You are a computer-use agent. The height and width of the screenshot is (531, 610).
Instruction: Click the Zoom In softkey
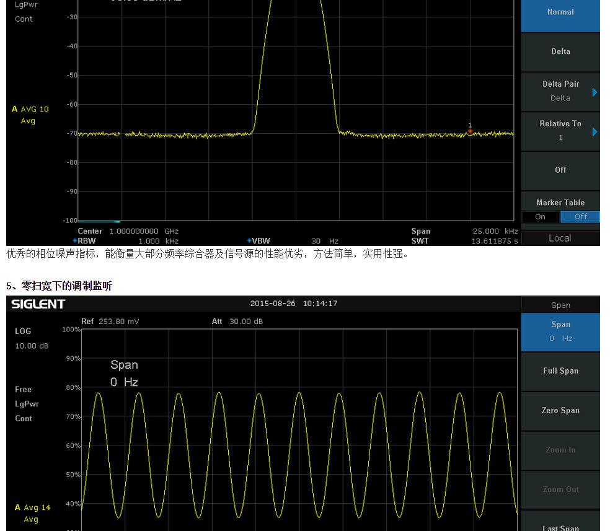[x=560, y=450]
